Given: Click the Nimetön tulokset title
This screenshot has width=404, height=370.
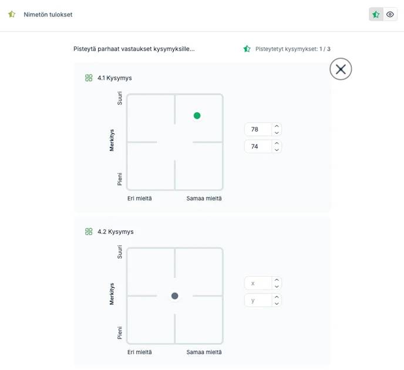Looking at the screenshot, I should [x=48, y=15].
